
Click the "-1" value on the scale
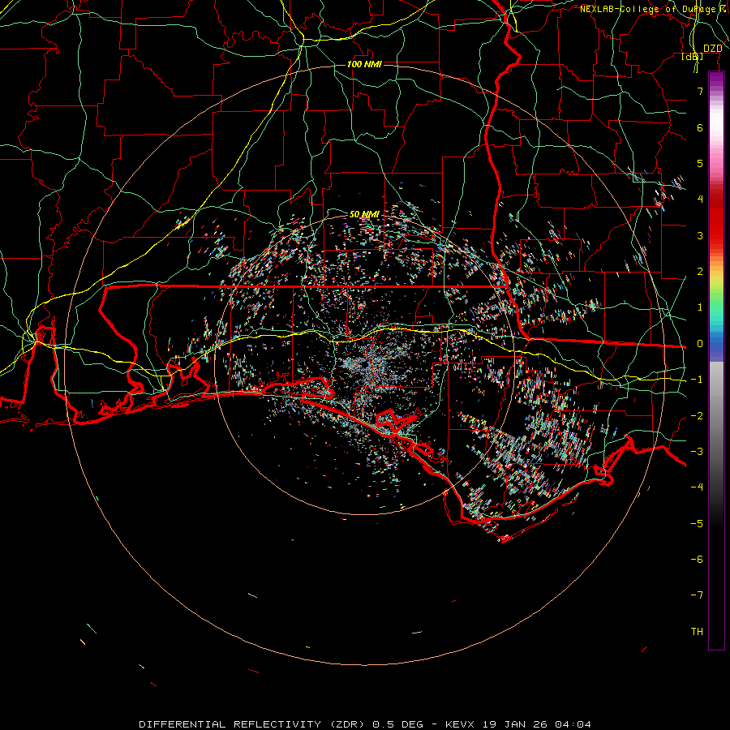(x=697, y=380)
